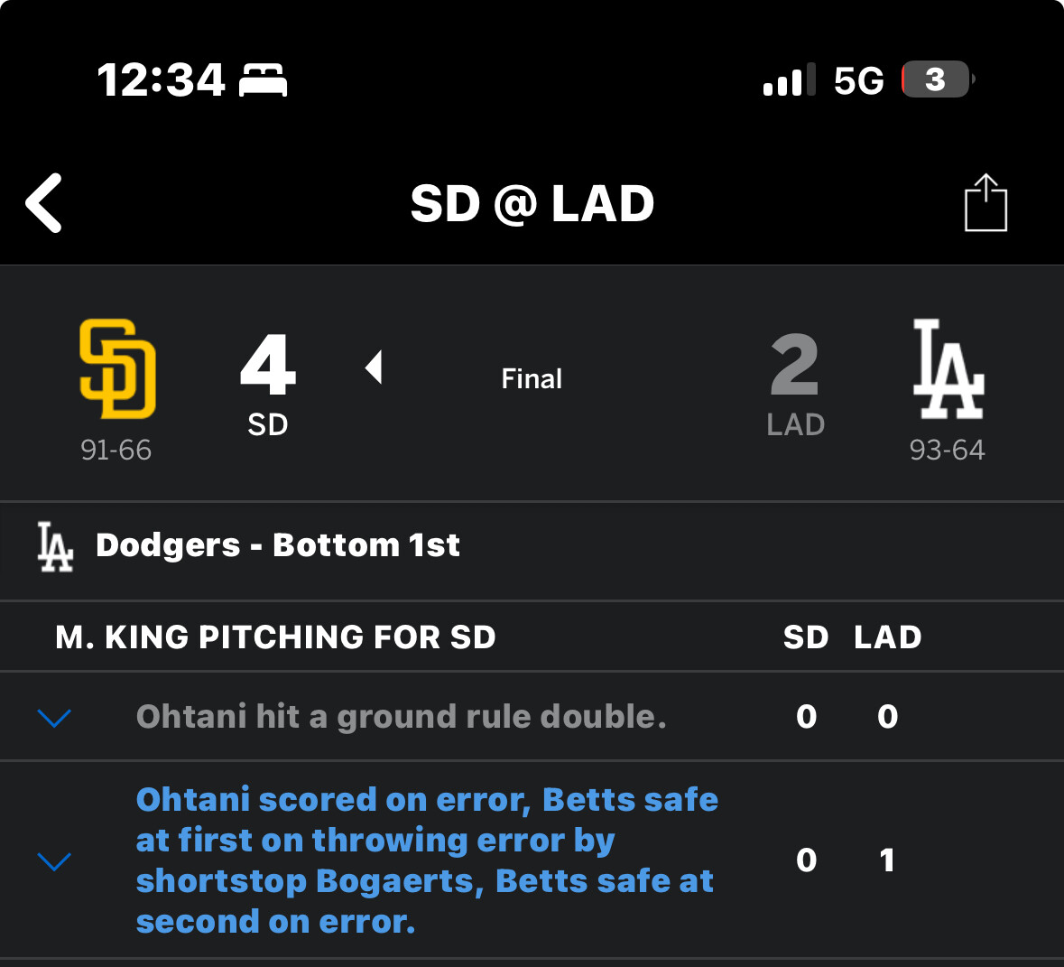This screenshot has height=967, width=1064.
Task: Tap the Dodgers - Bottom 1st header
Action: pyautogui.click(x=278, y=545)
